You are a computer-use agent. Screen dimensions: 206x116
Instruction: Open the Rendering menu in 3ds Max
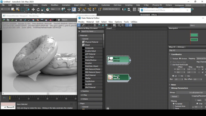[x=93, y=5]
